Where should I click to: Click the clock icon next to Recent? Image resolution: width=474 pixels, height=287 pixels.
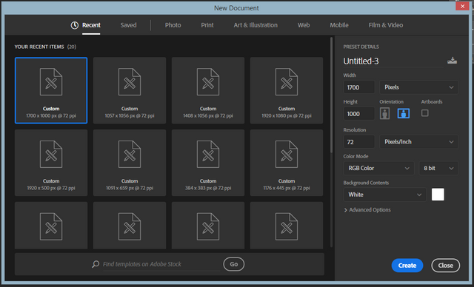(74, 25)
